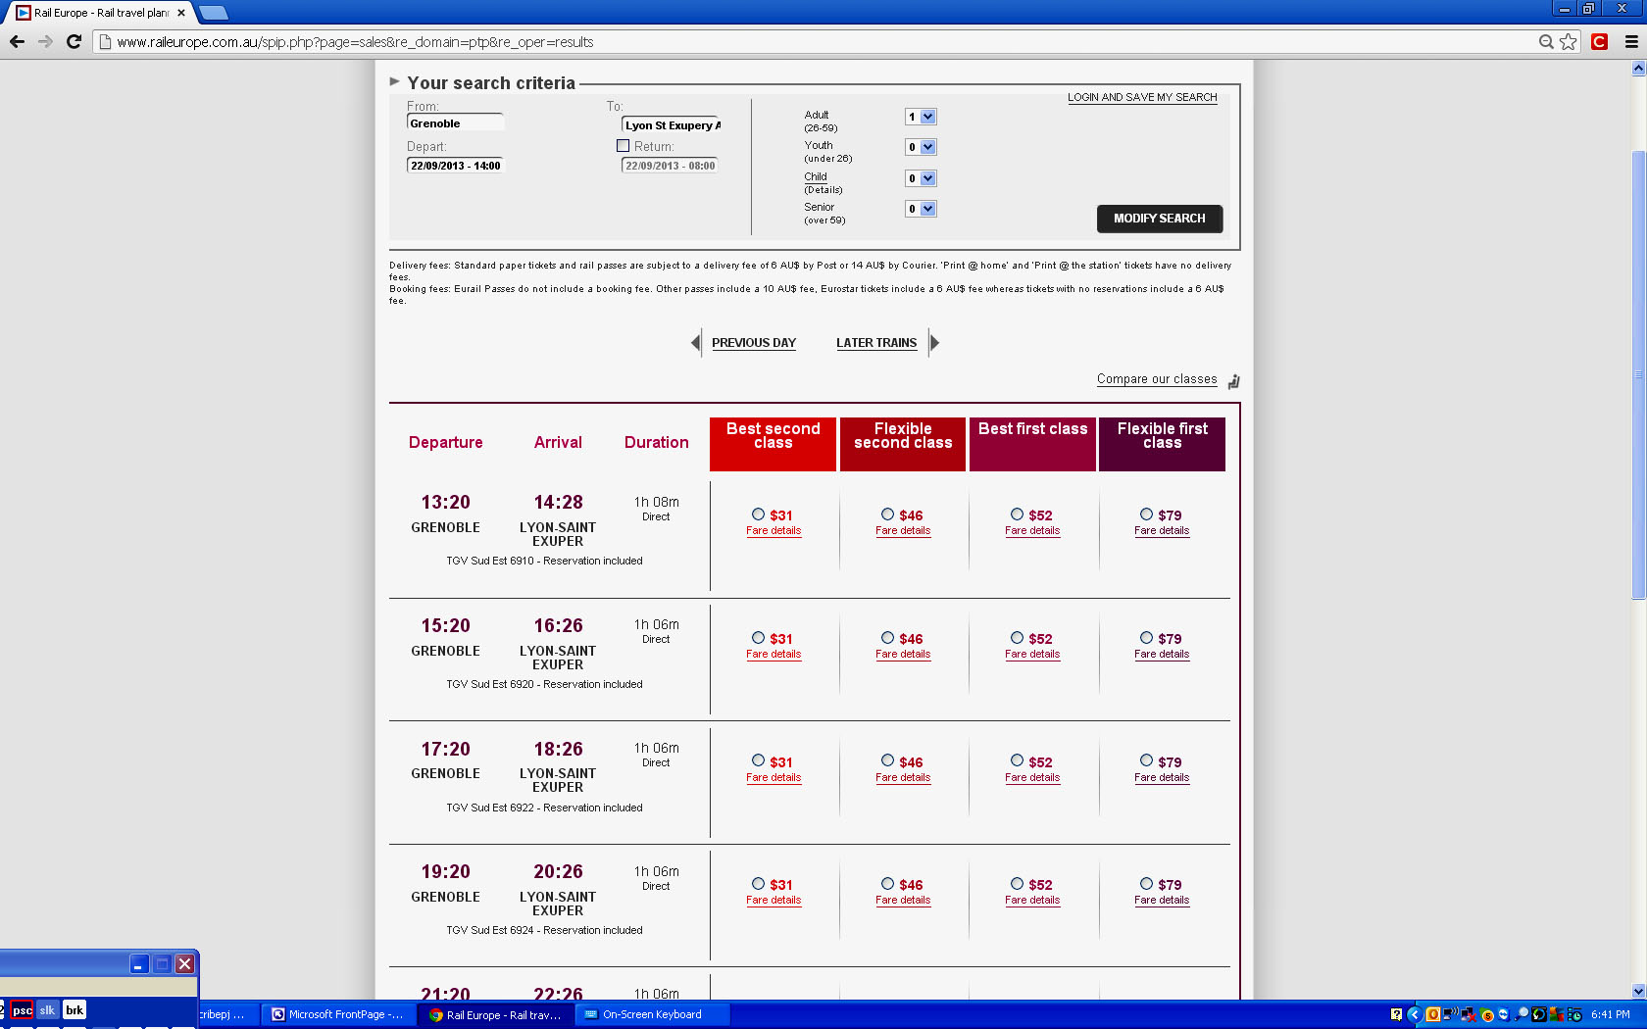Image resolution: width=1647 pixels, height=1029 pixels.
Task: Click the vertical scrollbar thumb
Action: click(1638, 374)
